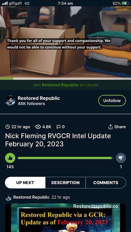Open the GCR Update February 20 thumbnail
This screenshot has height=232, width=131.
65,218
